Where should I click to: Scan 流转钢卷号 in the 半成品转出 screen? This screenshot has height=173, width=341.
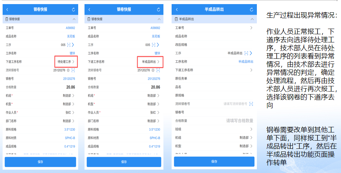pyautogui.click(x=251, y=104)
